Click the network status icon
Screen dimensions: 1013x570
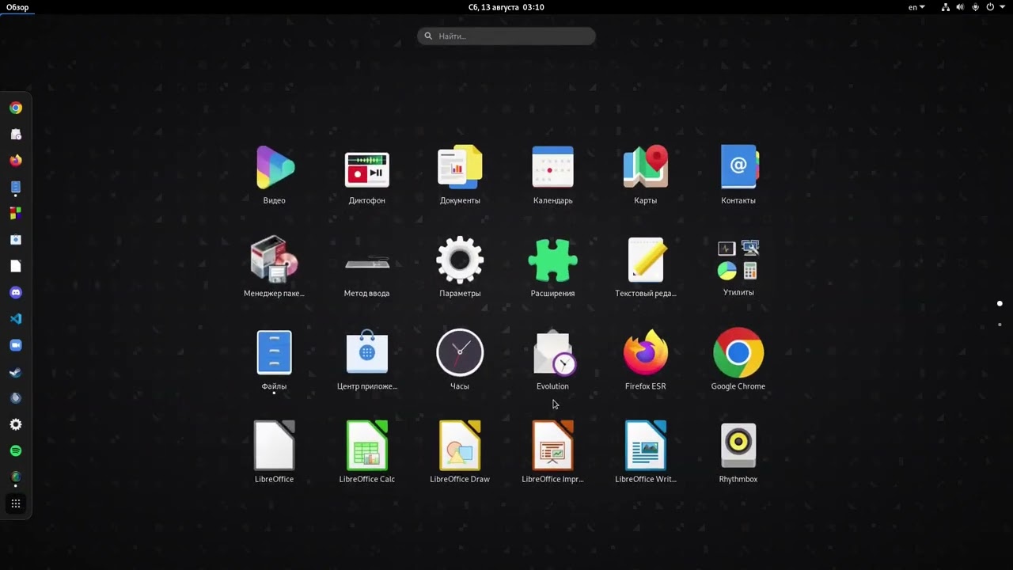tap(946, 7)
